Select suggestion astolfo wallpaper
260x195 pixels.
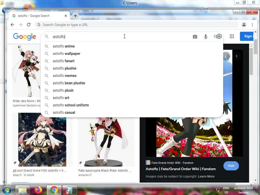pyautogui.click(x=132, y=54)
